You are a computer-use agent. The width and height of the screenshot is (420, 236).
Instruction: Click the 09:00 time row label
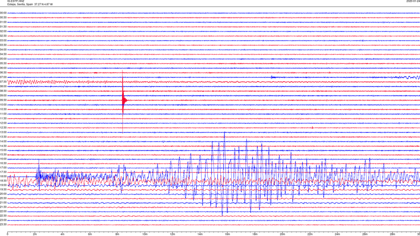point(3,96)
